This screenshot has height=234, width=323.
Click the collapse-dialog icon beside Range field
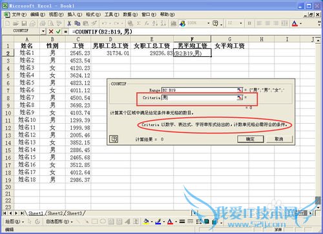point(240,90)
